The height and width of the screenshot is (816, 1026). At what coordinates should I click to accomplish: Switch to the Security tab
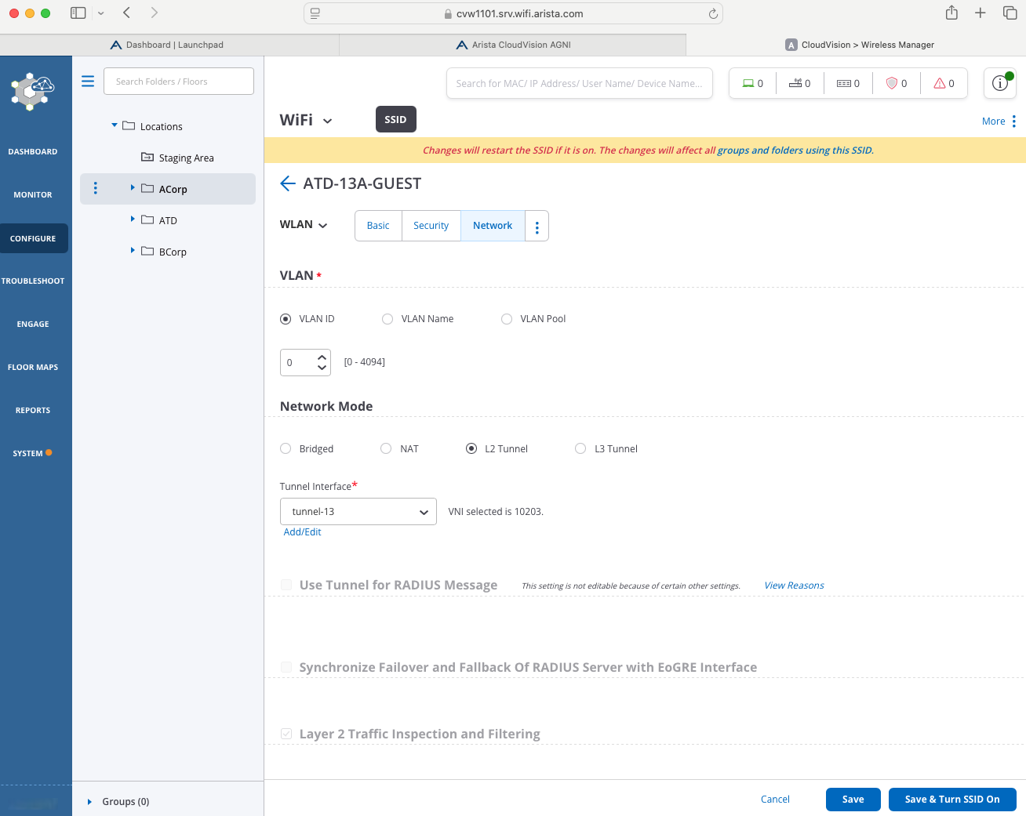(431, 226)
